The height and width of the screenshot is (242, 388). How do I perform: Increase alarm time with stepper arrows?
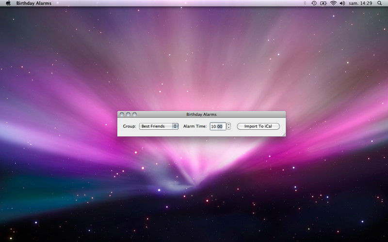click(229, 125)
